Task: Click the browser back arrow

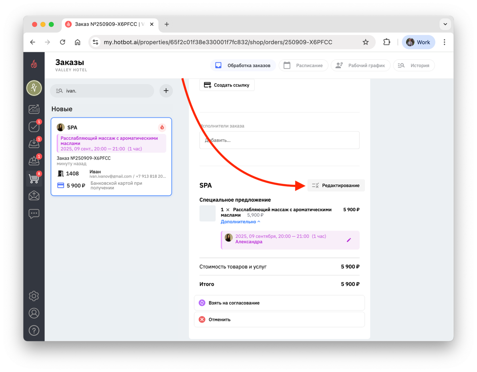Action: (33, 42)
